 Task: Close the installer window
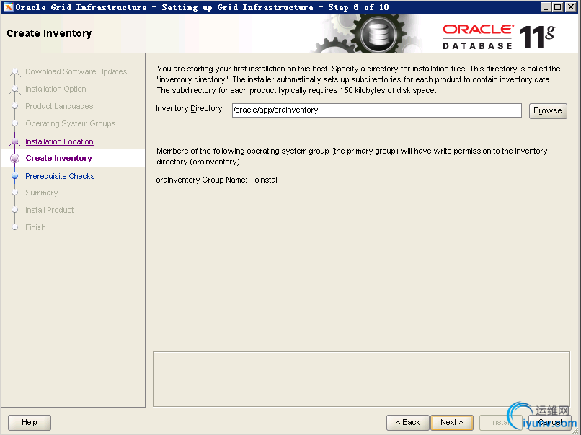[571, 7]
